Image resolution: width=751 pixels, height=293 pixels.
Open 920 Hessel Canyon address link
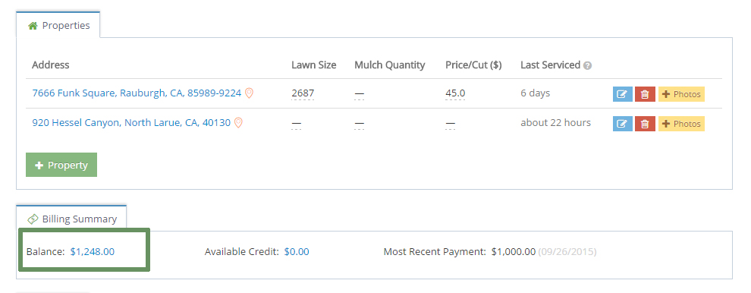click(131, 123)
